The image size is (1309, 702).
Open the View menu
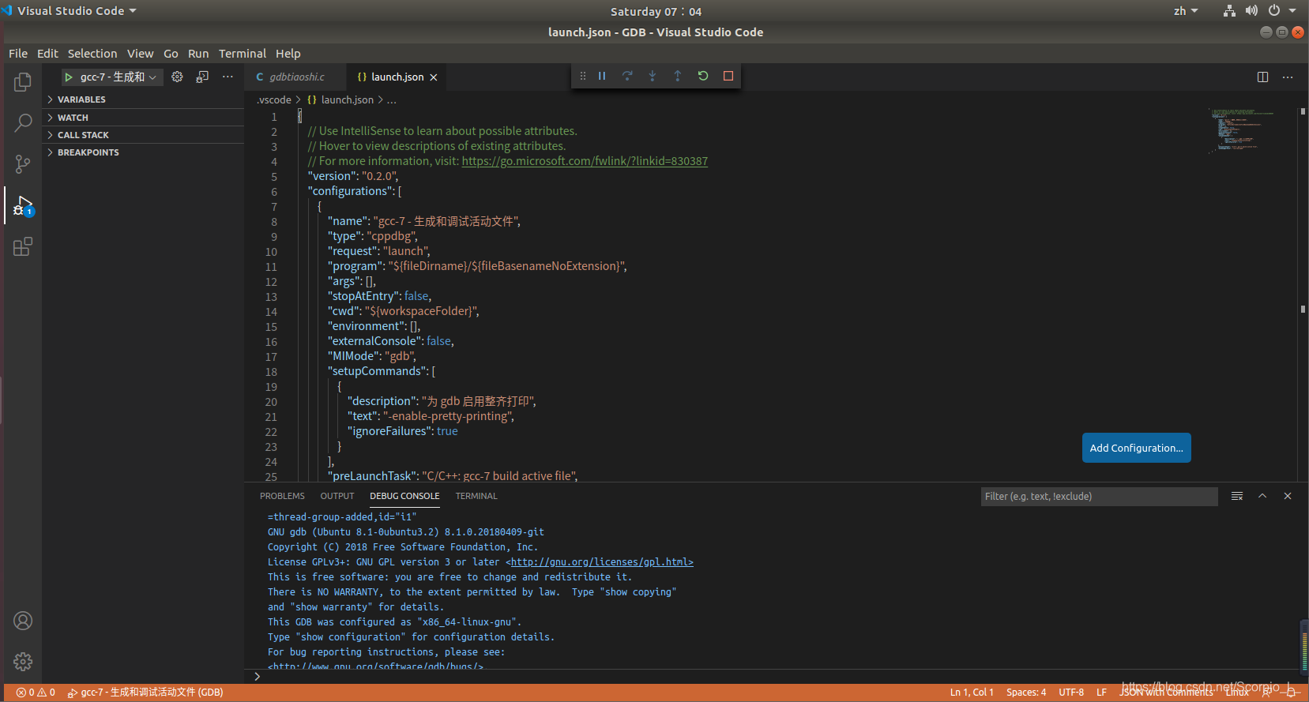tap(140, 54)
